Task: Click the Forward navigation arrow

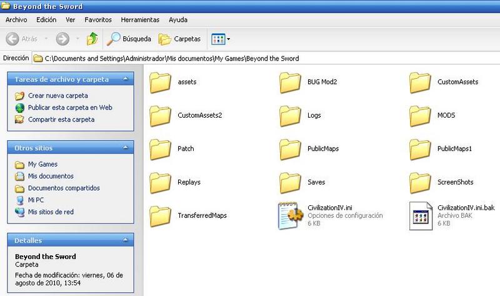Action: 62,39
